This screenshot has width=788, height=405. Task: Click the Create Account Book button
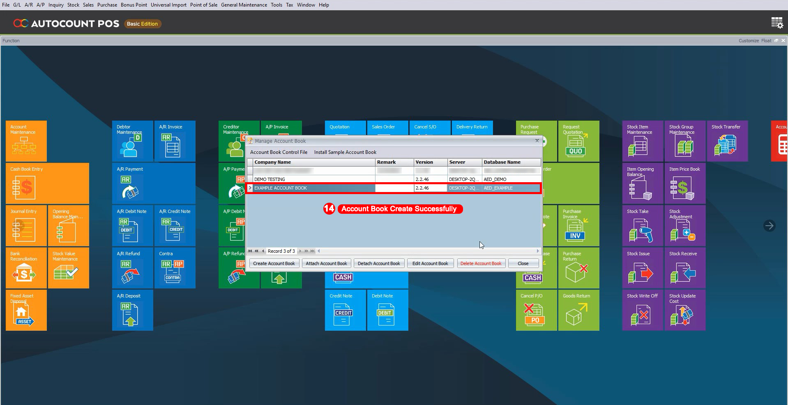click(x=274, y=263)
